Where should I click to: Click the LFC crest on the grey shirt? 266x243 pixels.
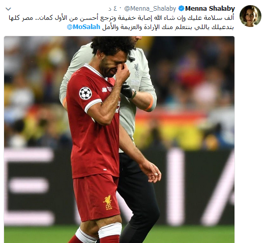tap(137, 70)
